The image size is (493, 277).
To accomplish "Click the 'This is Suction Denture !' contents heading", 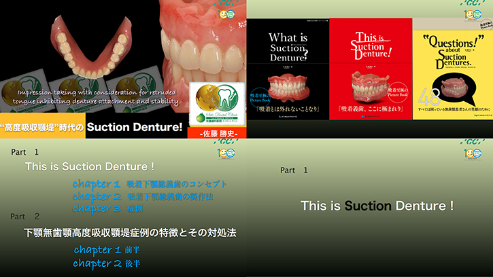I will [90, 166].
